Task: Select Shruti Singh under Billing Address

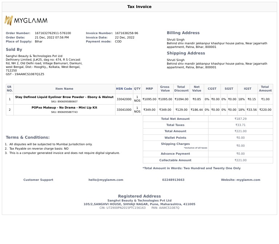Action: (x=175, y=40)
